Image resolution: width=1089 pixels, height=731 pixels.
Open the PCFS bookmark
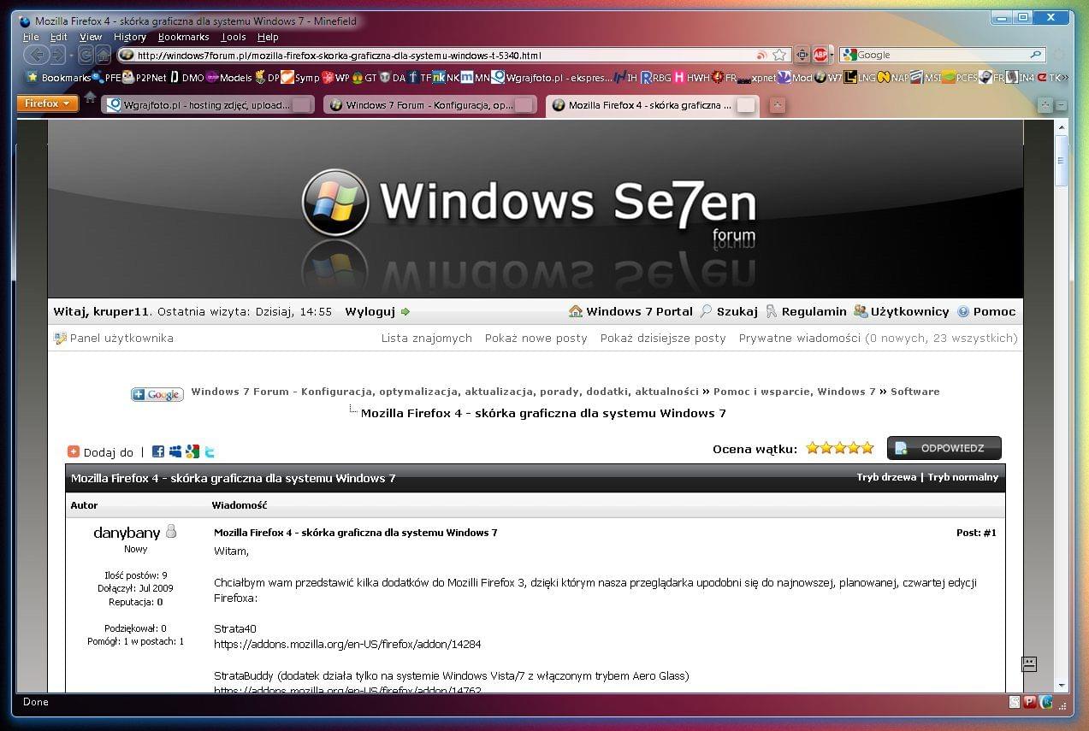960,77
